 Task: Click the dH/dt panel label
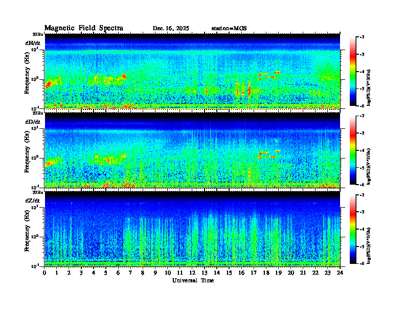click(33, 43)
